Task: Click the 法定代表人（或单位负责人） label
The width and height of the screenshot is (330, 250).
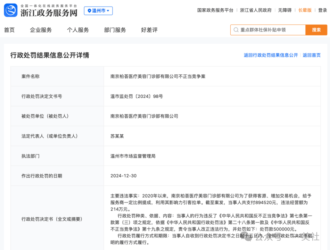Action: 50,136
